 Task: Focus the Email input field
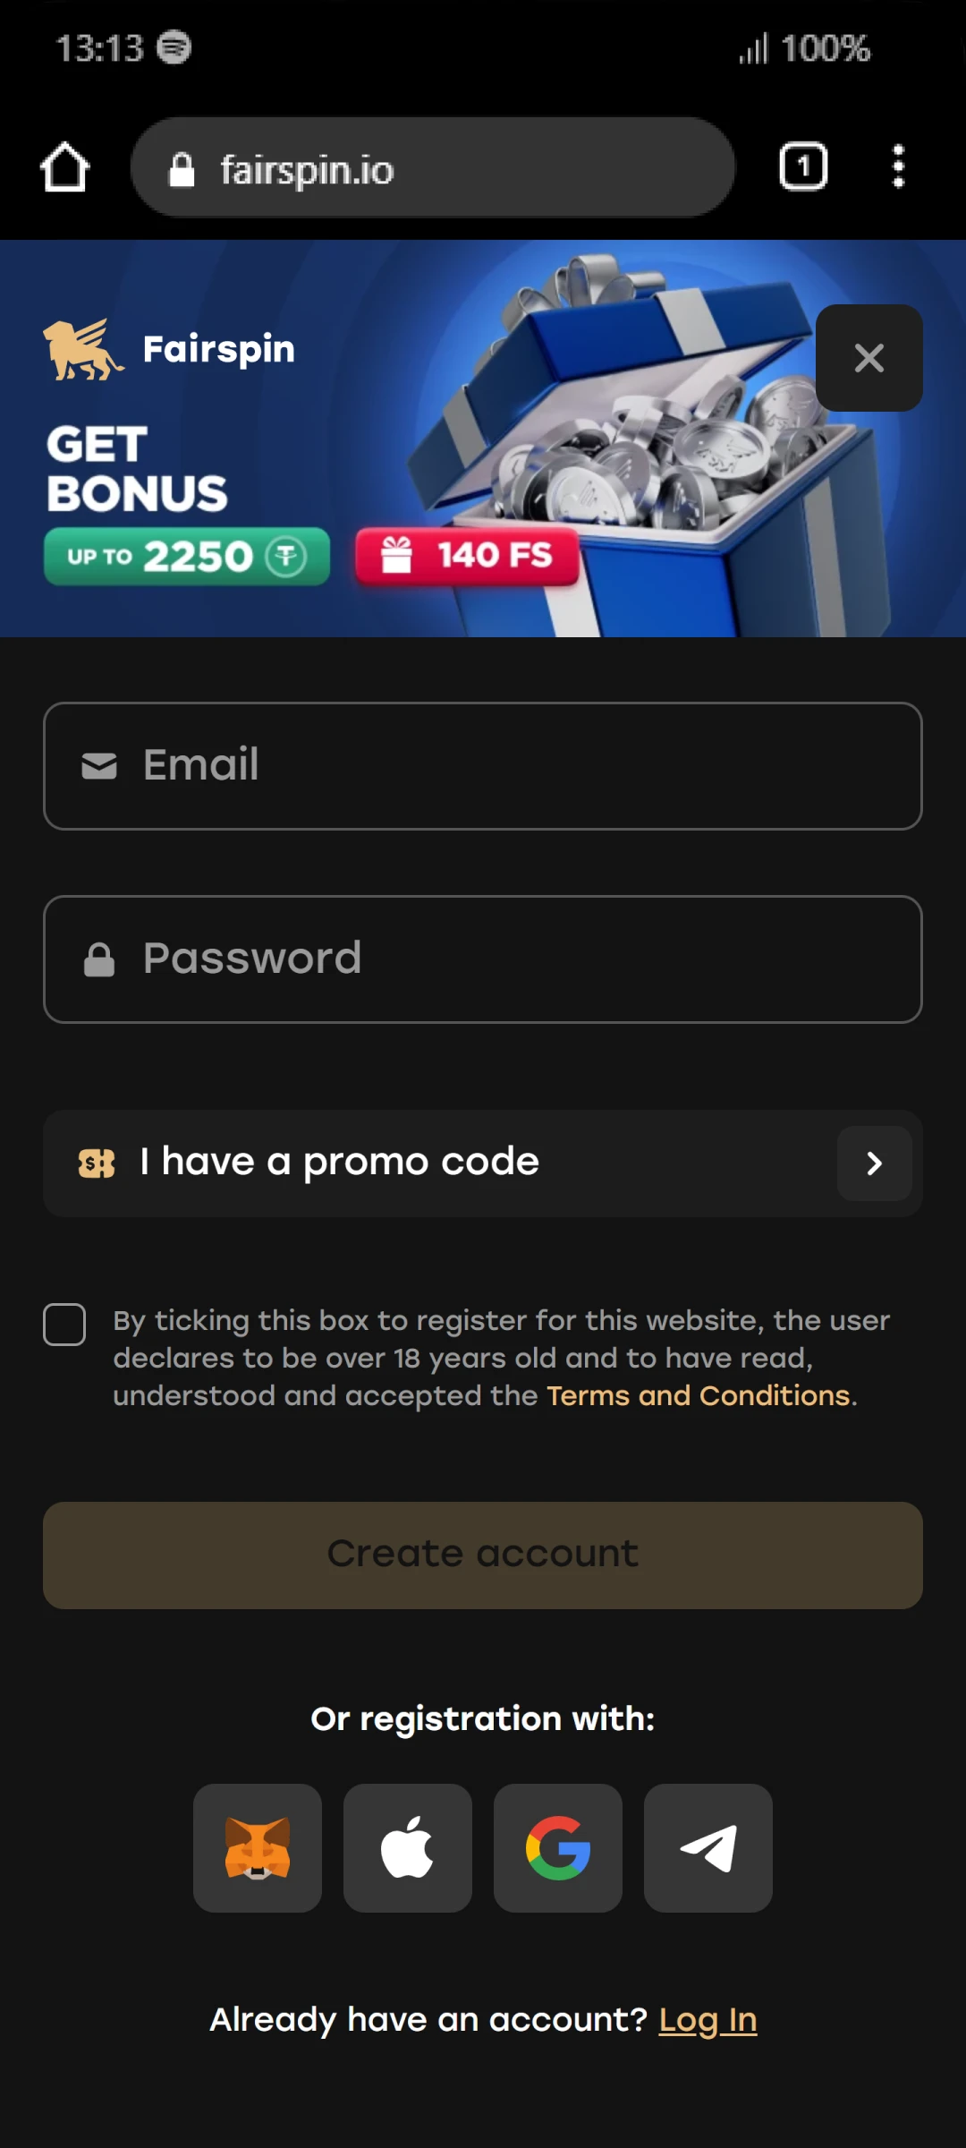coord(483,766)
